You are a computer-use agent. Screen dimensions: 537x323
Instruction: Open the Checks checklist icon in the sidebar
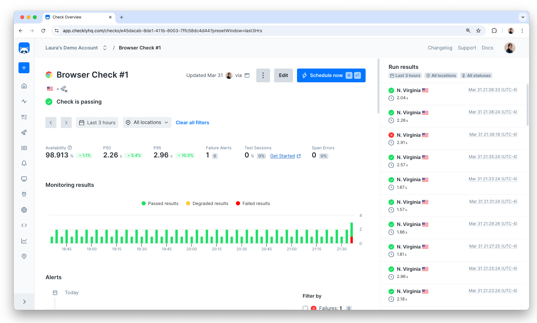click(24, 117)
